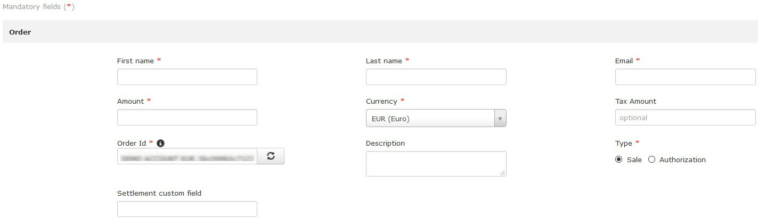Image resolution: width=758 pixels, height=218 pixels.
Task: Click the First name input field
Action: point(187,77)
